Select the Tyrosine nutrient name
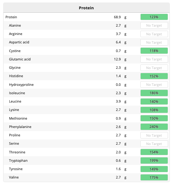The height and width of the screenshot is (185, 173). pyautogui.click(x=16, y=169)
